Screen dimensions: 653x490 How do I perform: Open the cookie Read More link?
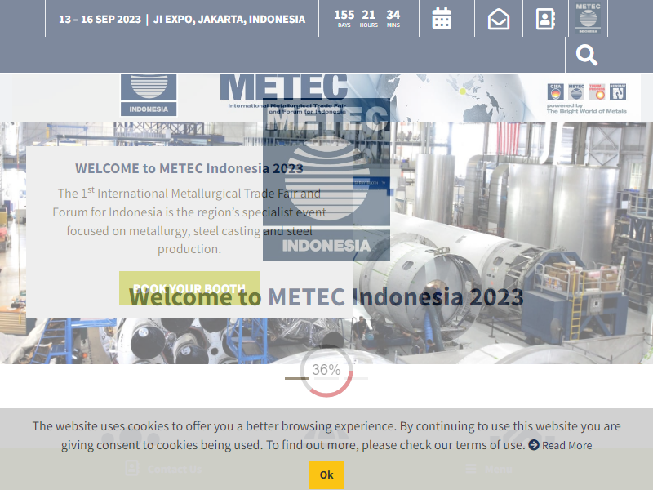pyautogui.click(x=566, y=445)
